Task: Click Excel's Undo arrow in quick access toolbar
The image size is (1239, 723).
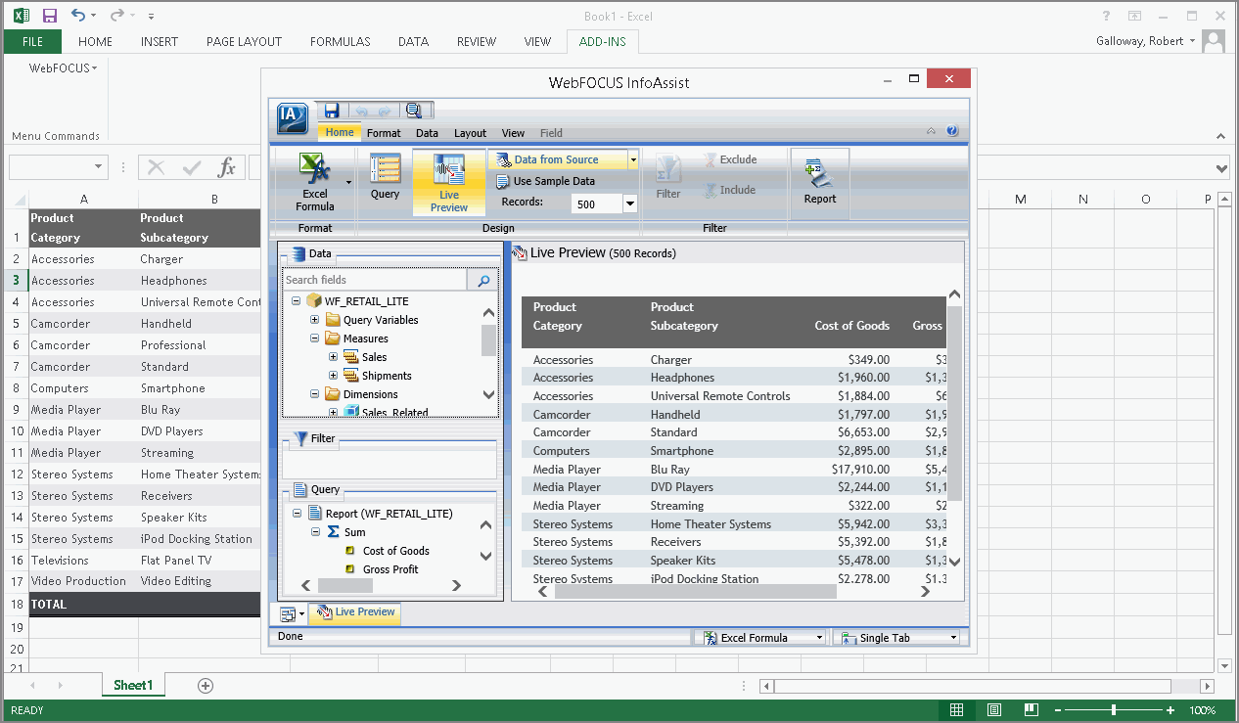Action: (78, 16)
